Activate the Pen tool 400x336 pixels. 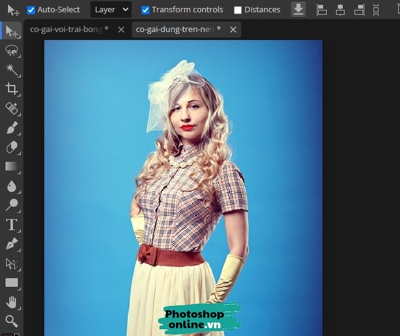tap(12, 244)
